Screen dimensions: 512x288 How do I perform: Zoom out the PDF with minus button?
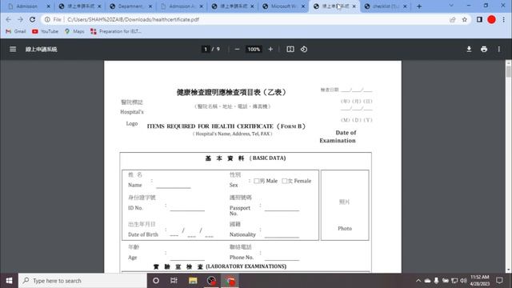coord(238,49)
